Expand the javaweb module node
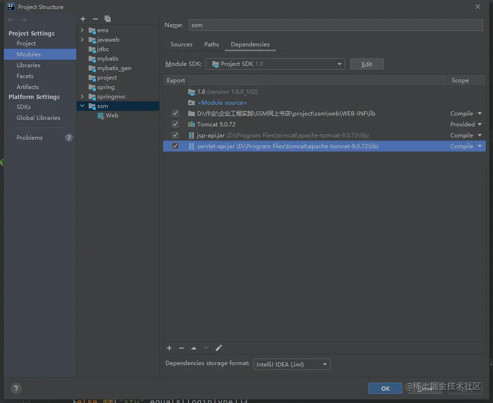 click(x=82, y=40)
